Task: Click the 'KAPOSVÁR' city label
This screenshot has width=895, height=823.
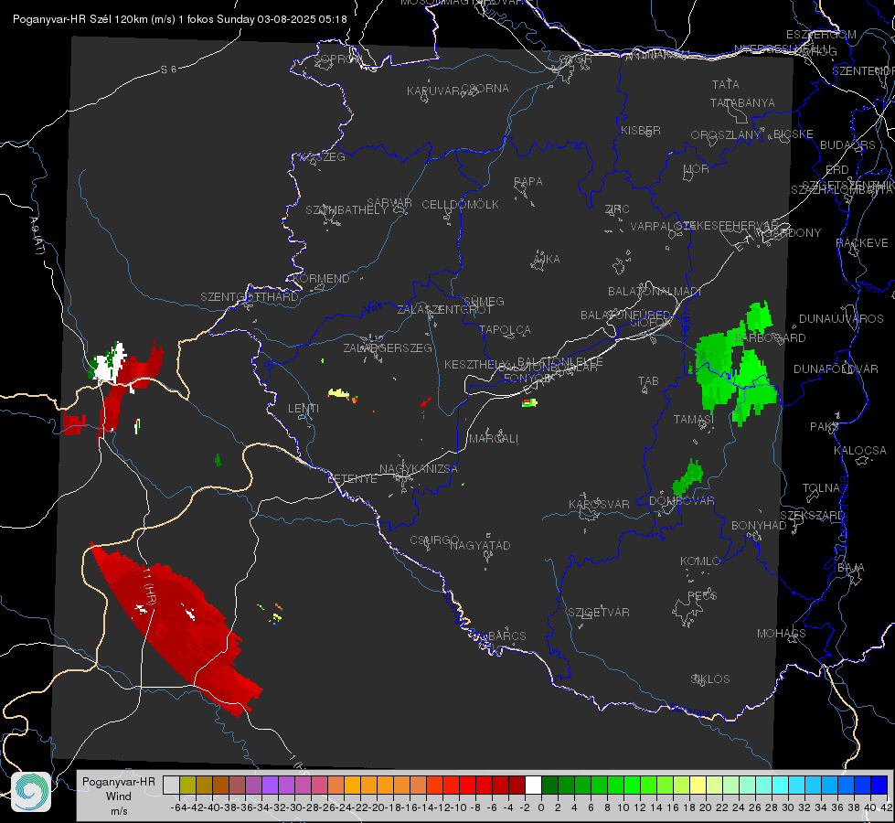Action: (x=600, y=504)
